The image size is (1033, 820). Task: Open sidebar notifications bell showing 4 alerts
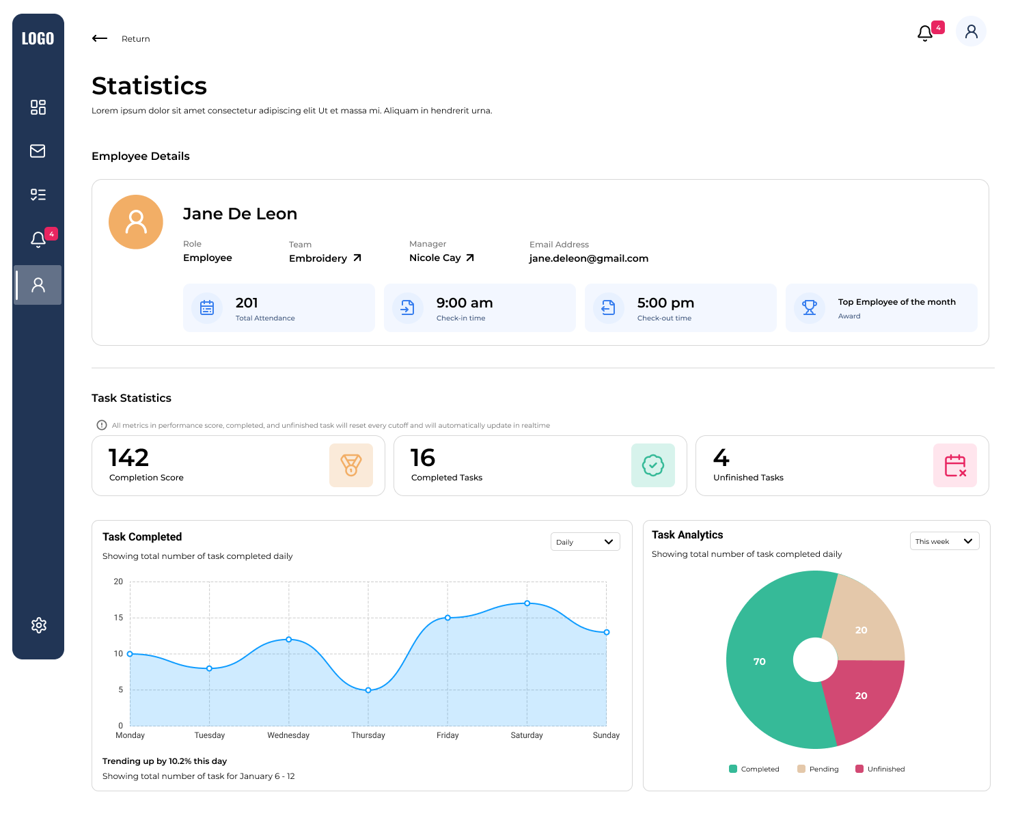pos(38,238)
